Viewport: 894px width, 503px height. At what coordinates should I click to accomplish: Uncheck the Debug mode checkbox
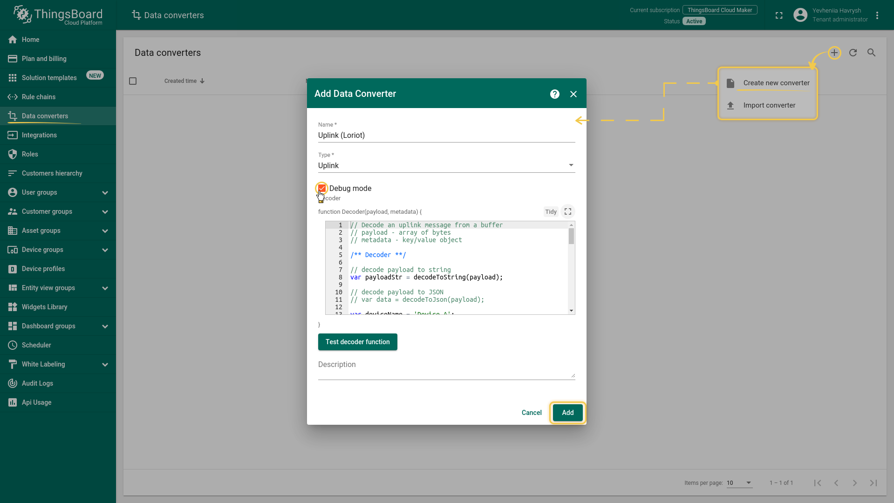322,188
